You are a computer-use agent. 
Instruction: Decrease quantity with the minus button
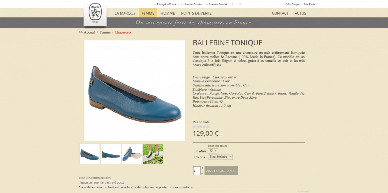[x=202, y=173]
